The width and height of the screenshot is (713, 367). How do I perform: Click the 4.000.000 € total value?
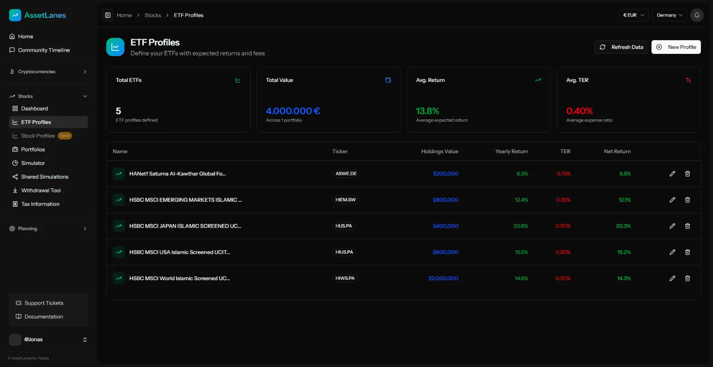[x=293, y=111]
